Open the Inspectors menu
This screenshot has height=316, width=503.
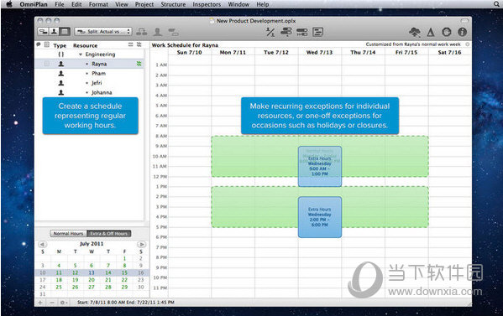point(207,4)
